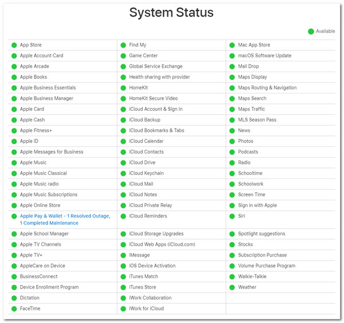This screenshot has height=323, width=344.
Task: Click the iOS Device Activation entry
Action: (x=152, y=266)
